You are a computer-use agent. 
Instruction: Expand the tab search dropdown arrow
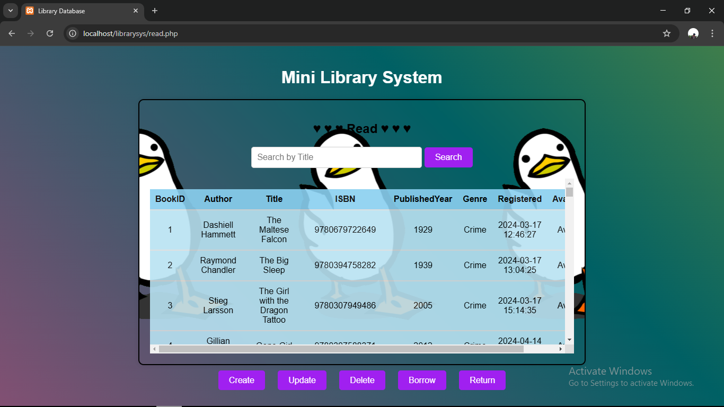(10, 11)
